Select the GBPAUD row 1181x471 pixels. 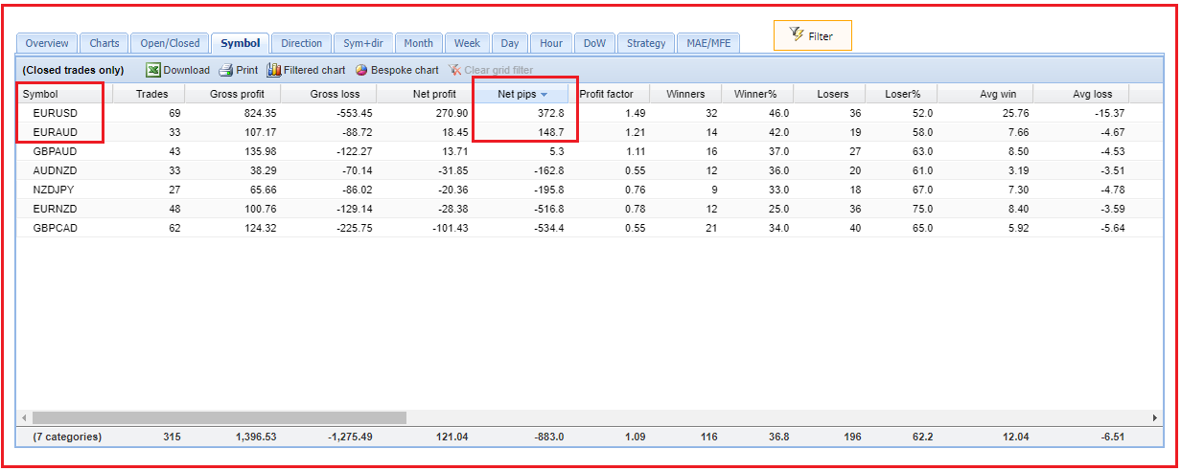pos(590,151)
